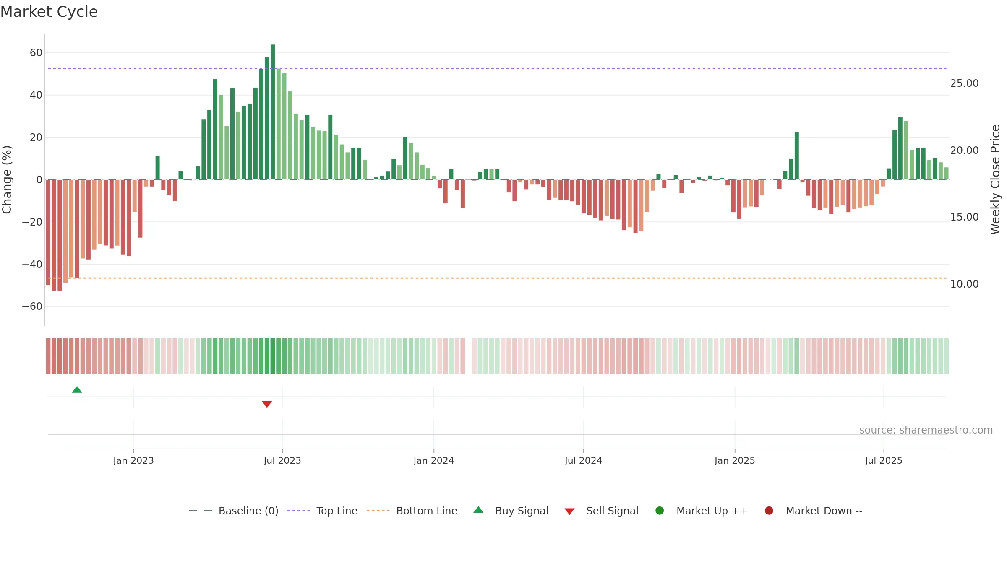Screen dimensions: 1007x566
Task: Click the tallest green bar peaking above 60
Action: [273, 112]
